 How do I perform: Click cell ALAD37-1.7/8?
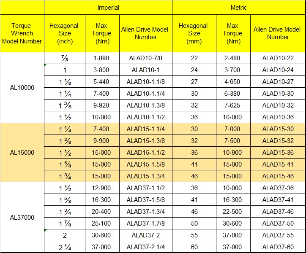(x=146, y=223)
